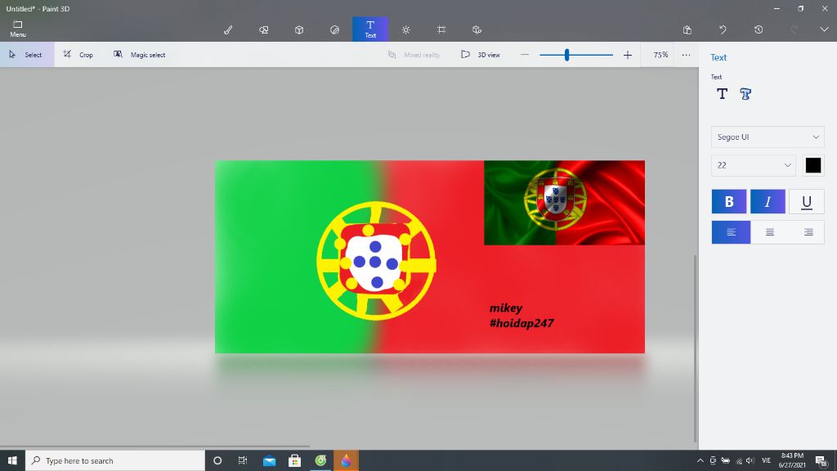Open the green browser icon on taskbar
837x471 pixels.
tap(320, 460)
